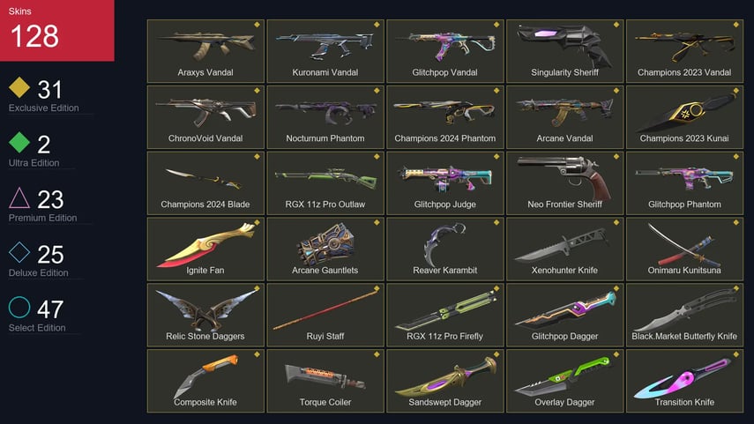
Task: Pick the Glitchpop Judge skin
Action: (x=444, y=182)
